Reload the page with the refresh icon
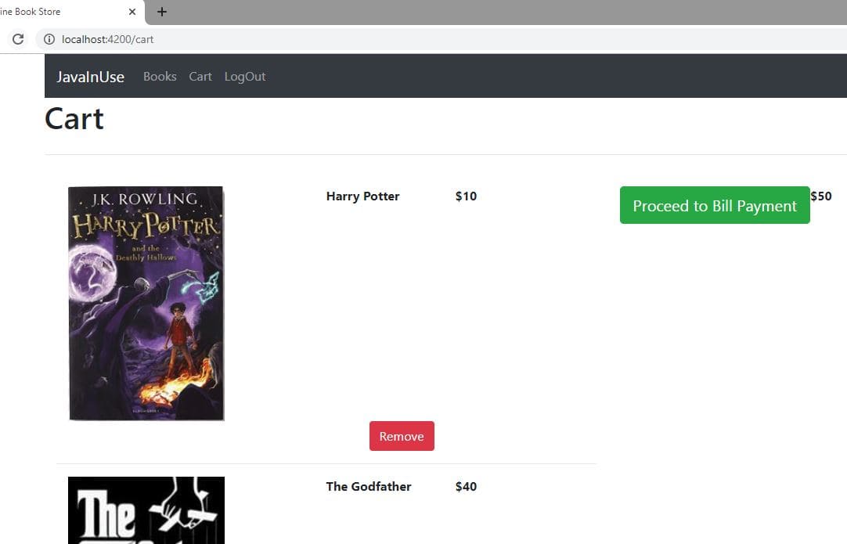847x544 pixels. point(18,39)
